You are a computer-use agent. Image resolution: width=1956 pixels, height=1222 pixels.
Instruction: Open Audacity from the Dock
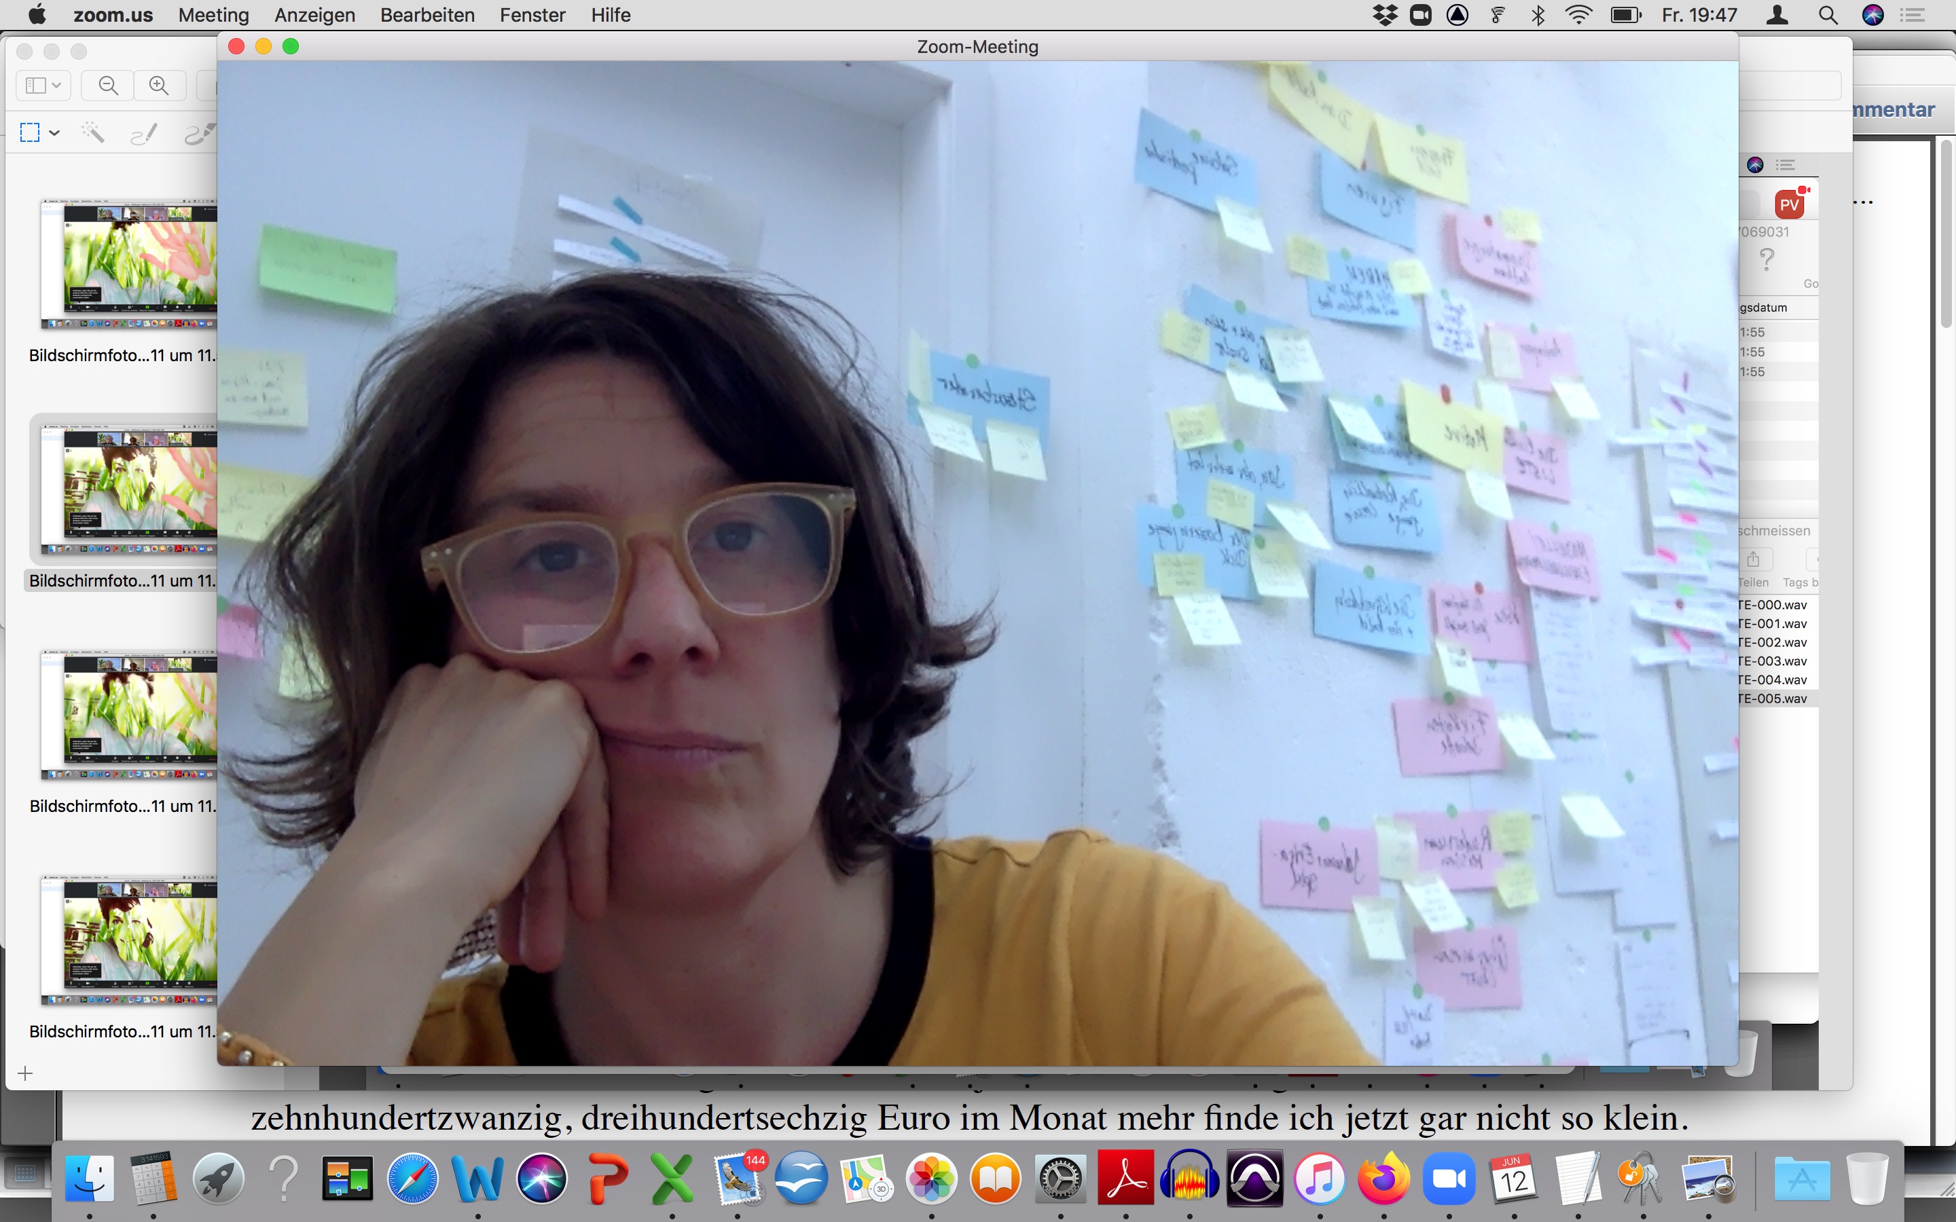1189,1179
